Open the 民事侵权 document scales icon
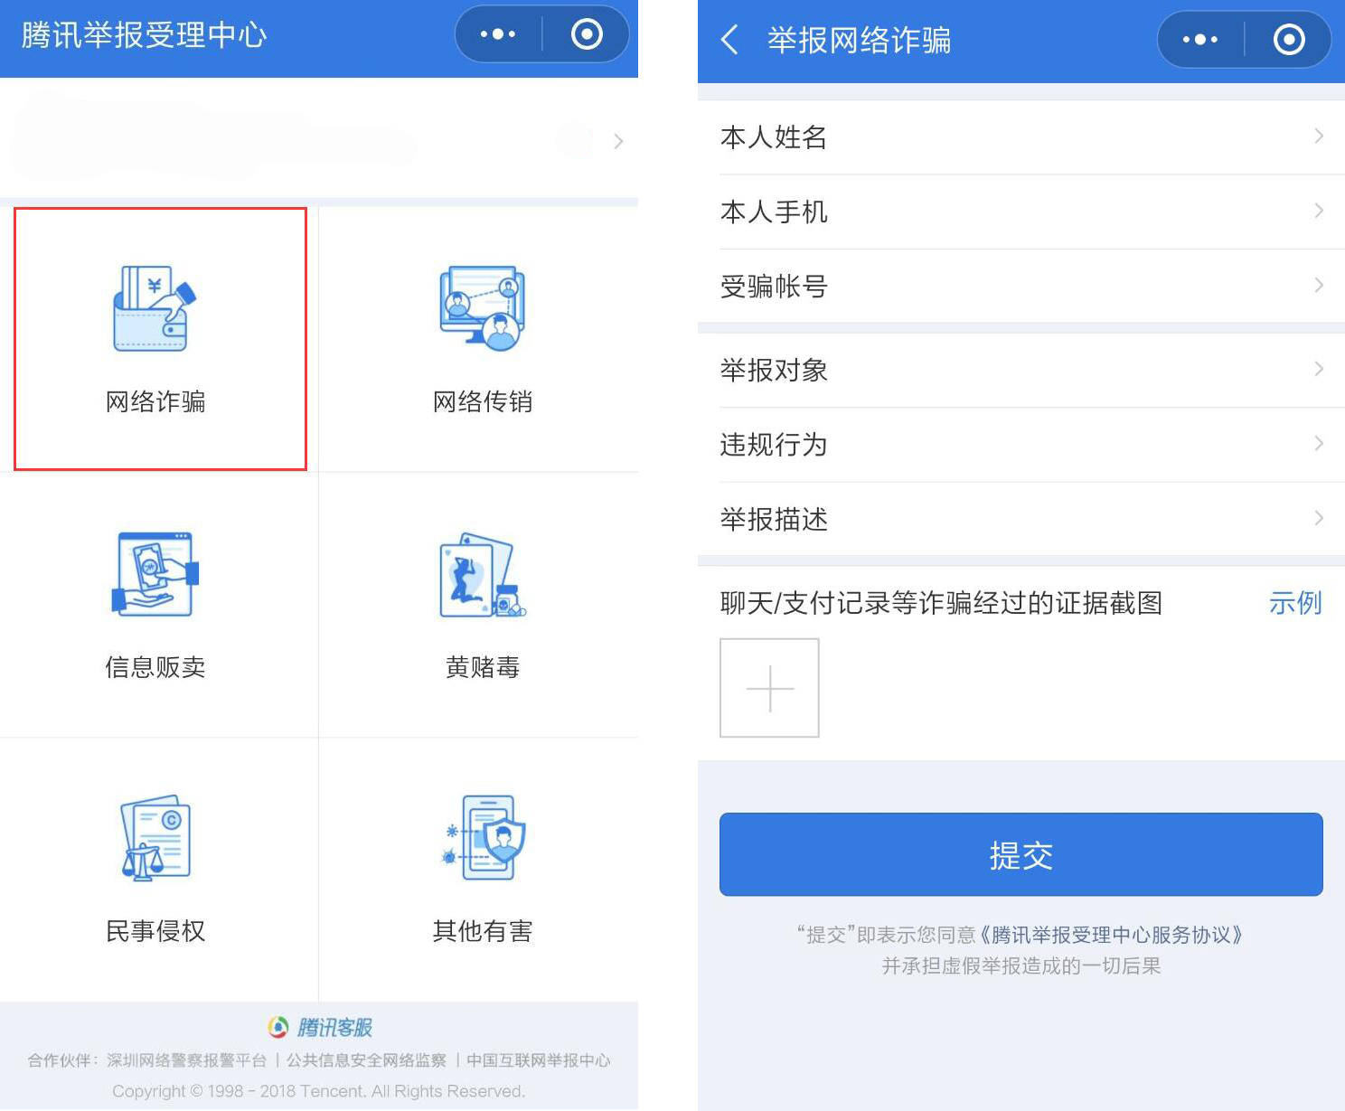The image size is (1345, 1111). tap(155, 838)
